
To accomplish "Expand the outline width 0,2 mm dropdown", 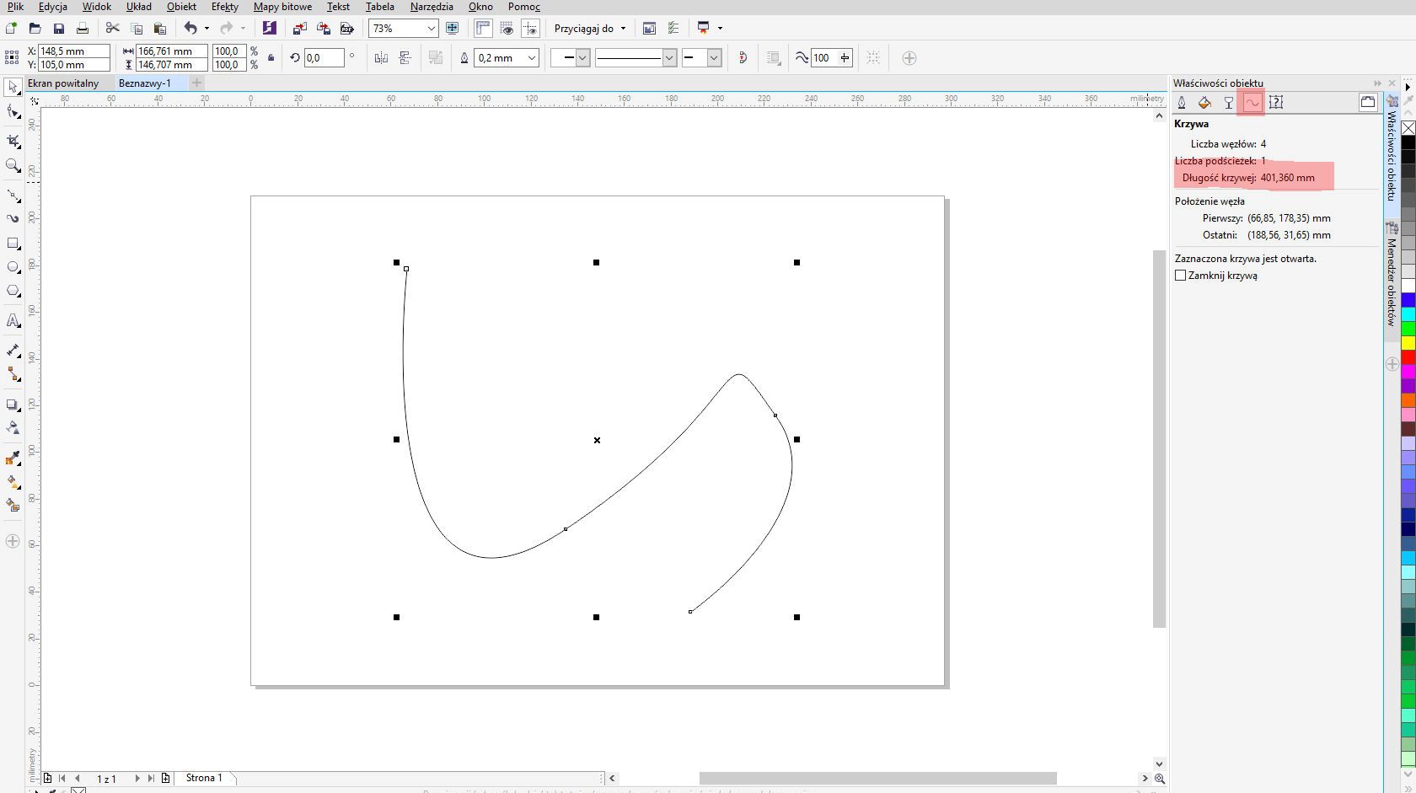I will click(x=531, y=58).
